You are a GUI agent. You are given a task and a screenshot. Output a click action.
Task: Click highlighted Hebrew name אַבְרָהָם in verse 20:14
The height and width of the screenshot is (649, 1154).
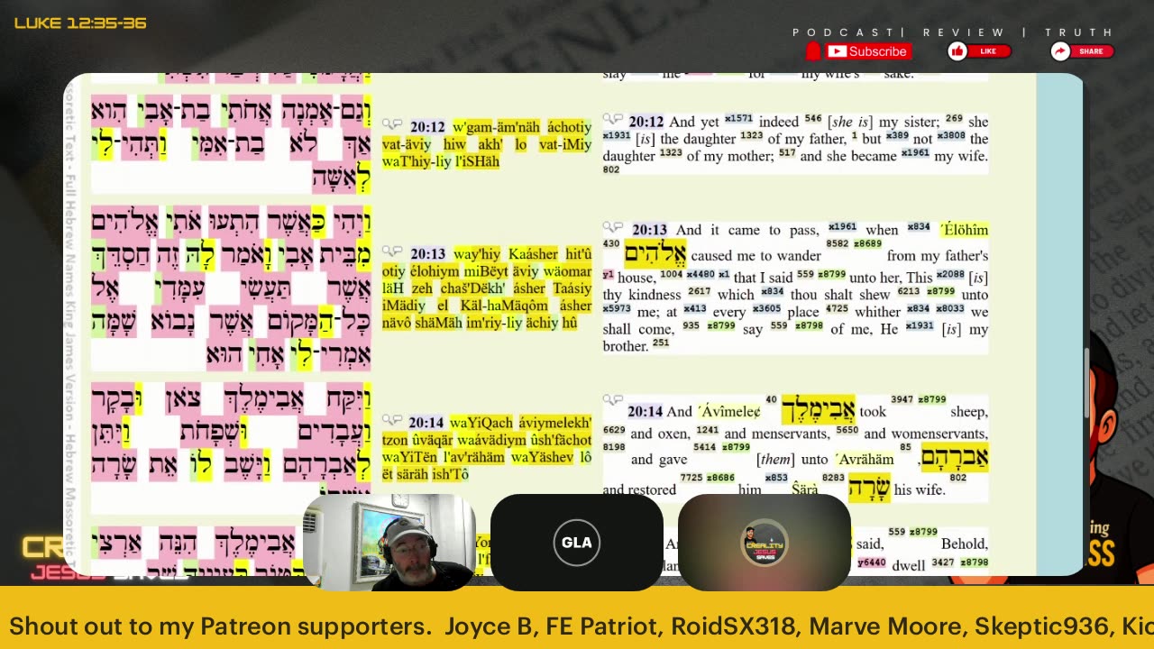(x=954, y=457)
